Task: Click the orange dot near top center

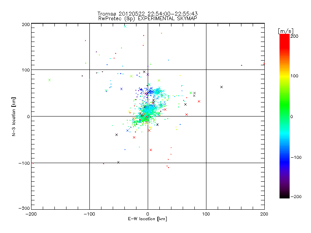Action: tap(161, 33)
